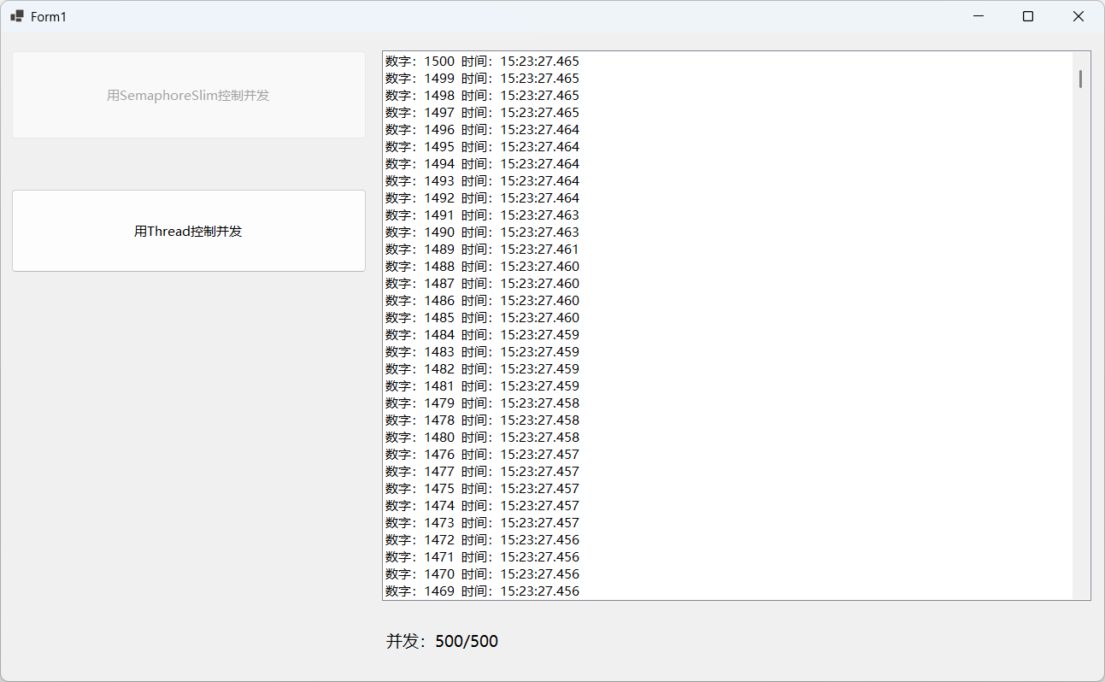This screenshot has height=682, width=1105.
Task: Select the log entry with number 1491
Action: point(482,215)
